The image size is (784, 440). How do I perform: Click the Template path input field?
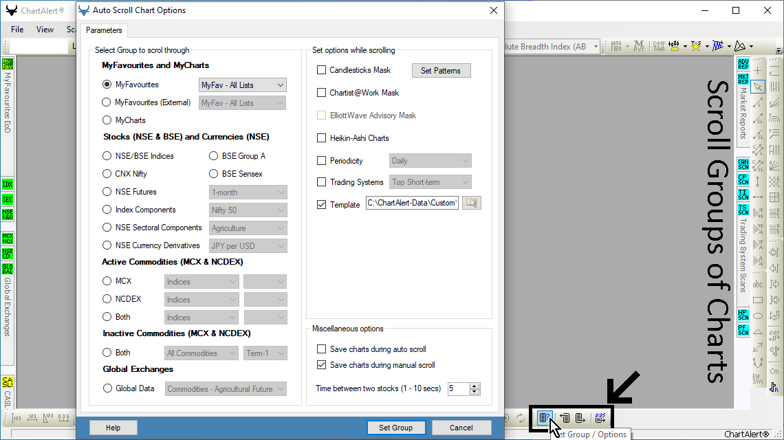pos(412,203)
